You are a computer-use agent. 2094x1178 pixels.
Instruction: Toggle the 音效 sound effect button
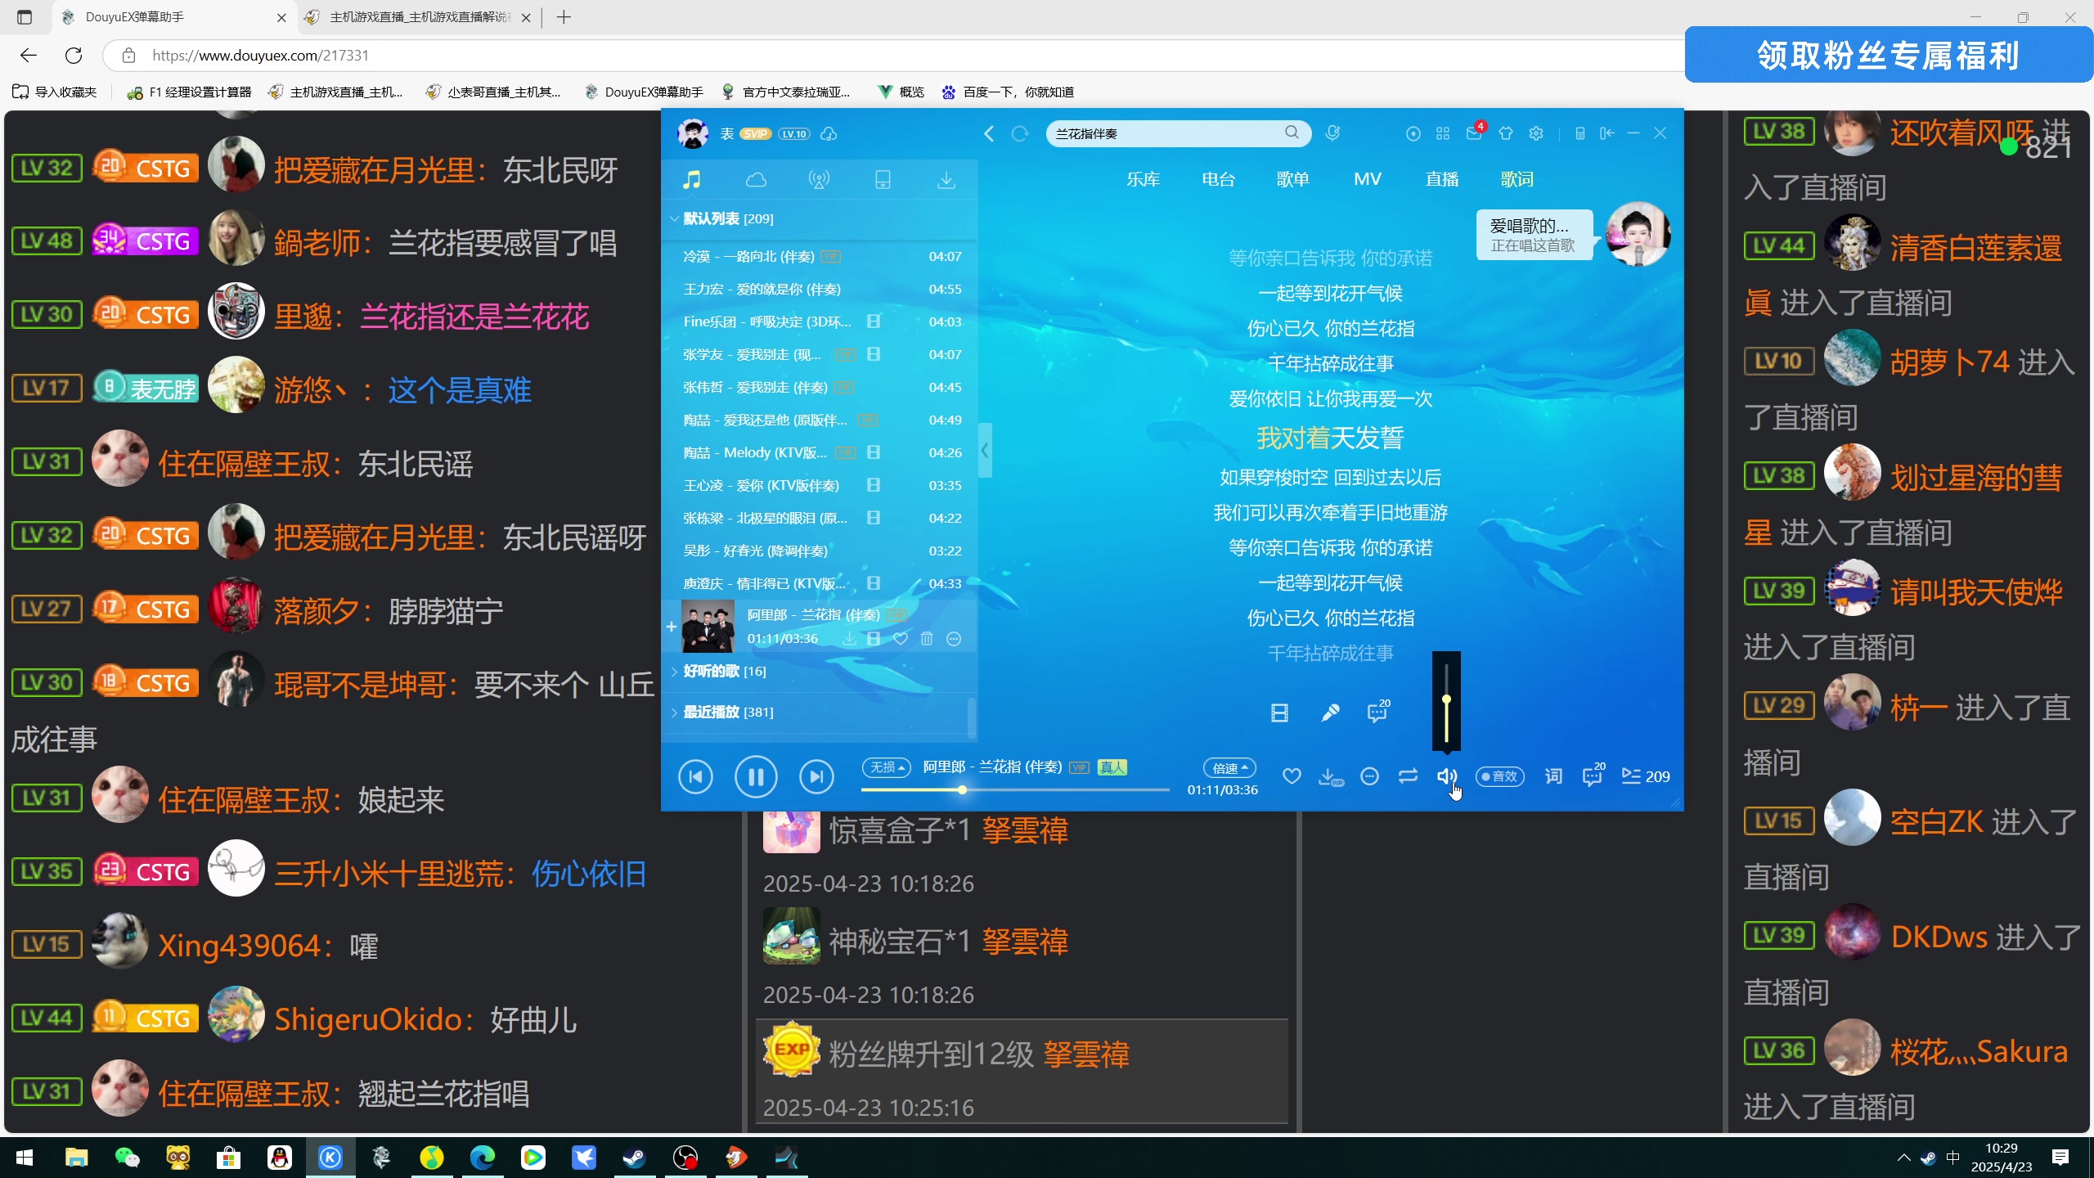click(x=1499, y=776)
